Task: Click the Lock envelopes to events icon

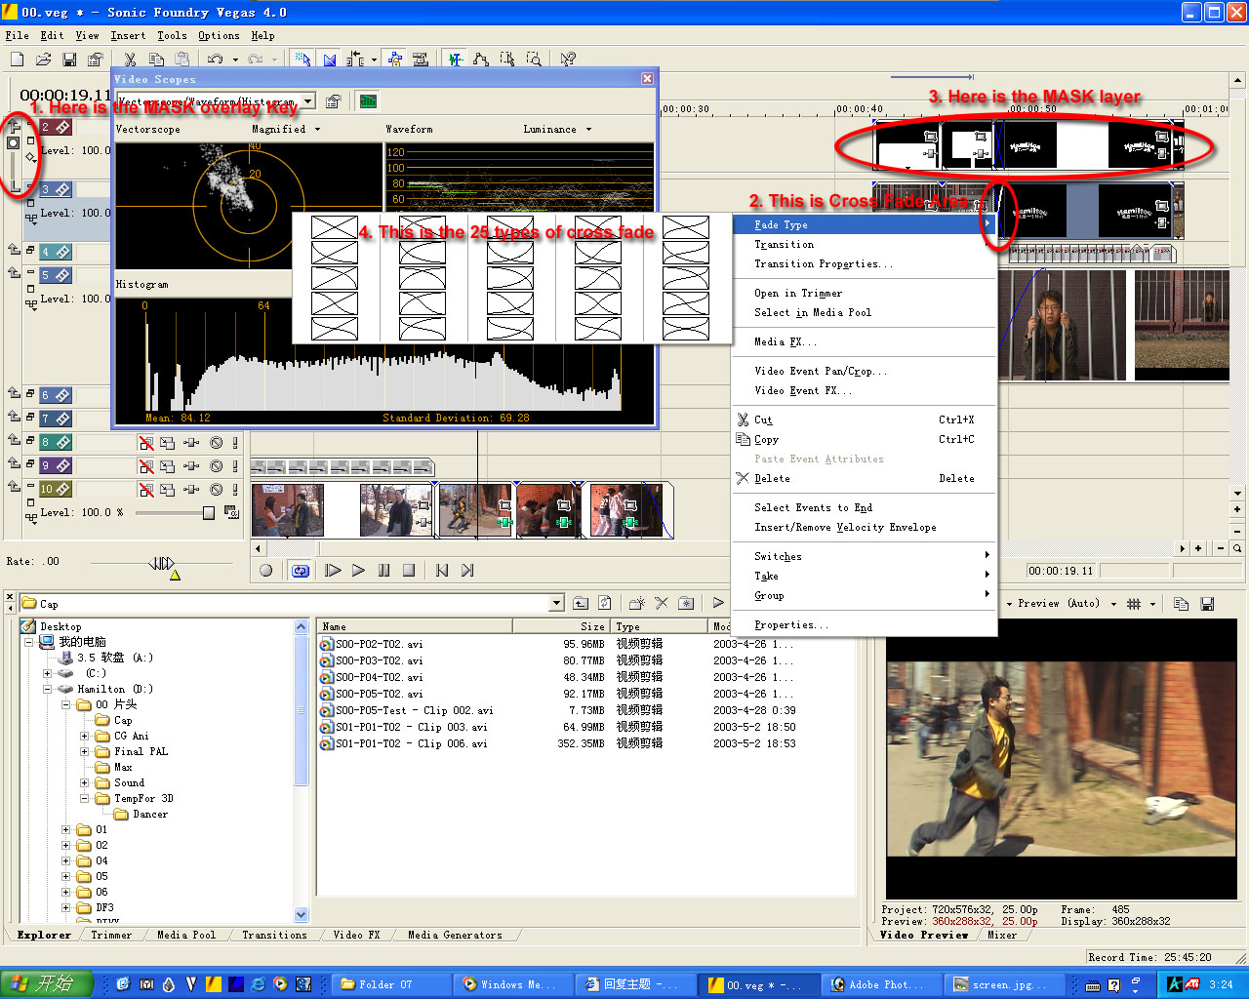Action: tap(394, 60)
